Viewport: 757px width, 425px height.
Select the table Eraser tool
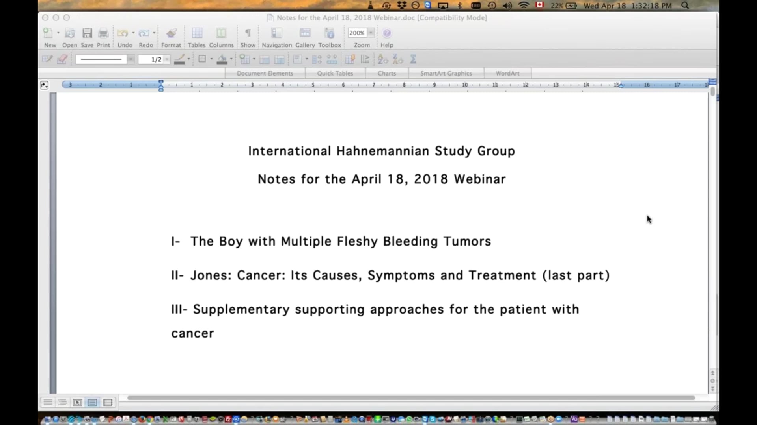tap(62, 59)
